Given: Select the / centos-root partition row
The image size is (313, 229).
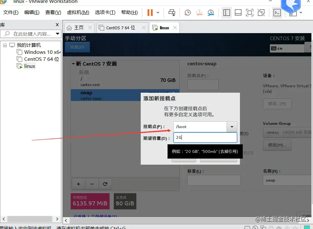Looking at the screenshot, I should 125,81.
